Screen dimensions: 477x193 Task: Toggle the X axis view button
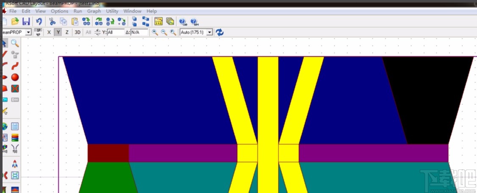pos(49,32)
